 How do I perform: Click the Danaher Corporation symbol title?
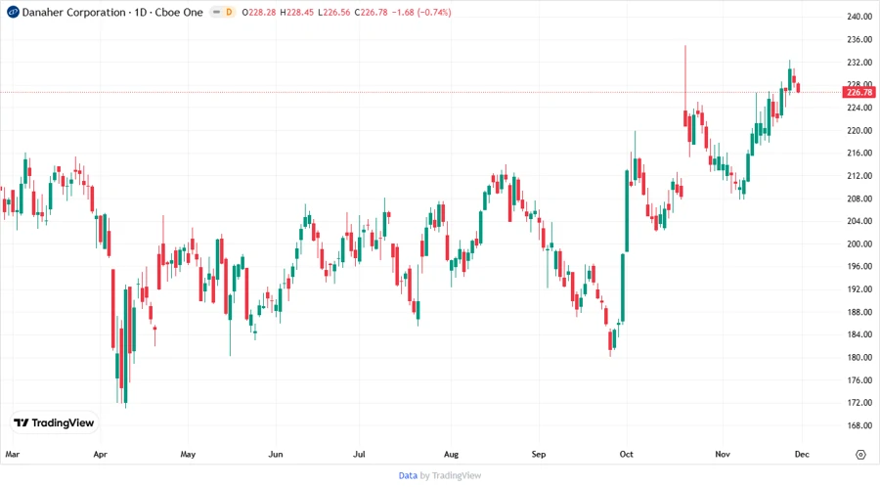coord(73,13)
